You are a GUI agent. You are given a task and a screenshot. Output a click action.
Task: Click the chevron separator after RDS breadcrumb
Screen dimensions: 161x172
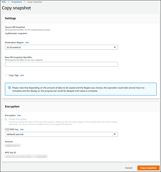[x=9, y=2]
